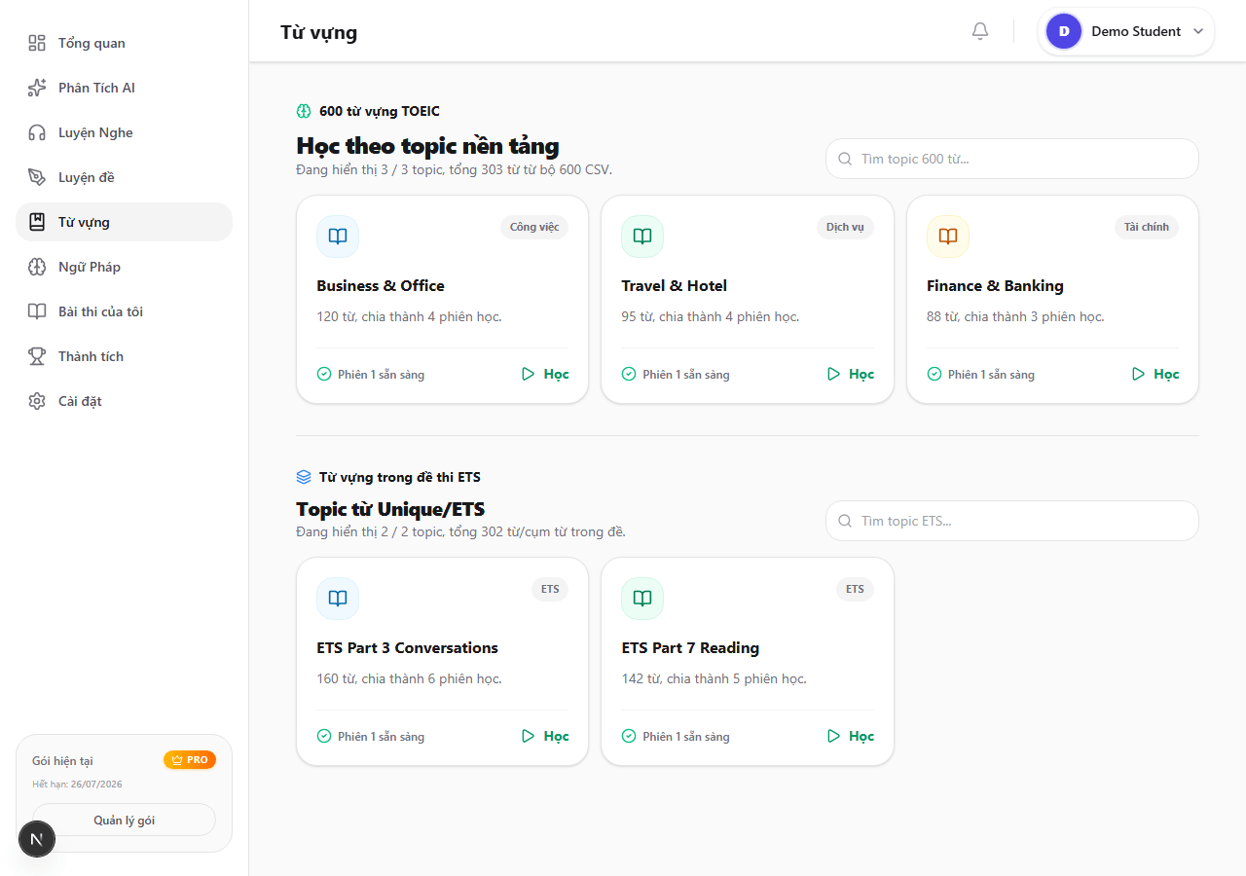Click the Next.js N logo badge
The width and height of the screenshot is (1246, 876).
click(37, 839)
